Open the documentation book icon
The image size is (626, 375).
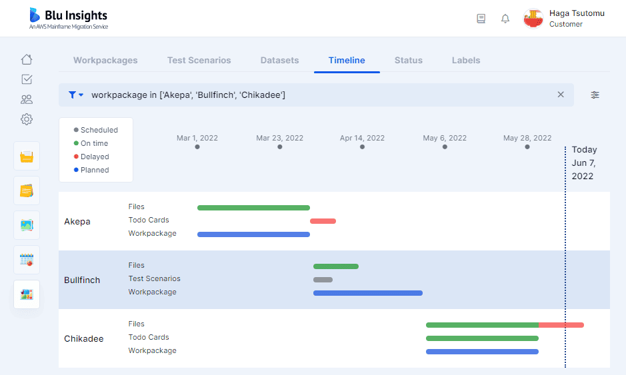pyautogui.click(x=481, y=19)
